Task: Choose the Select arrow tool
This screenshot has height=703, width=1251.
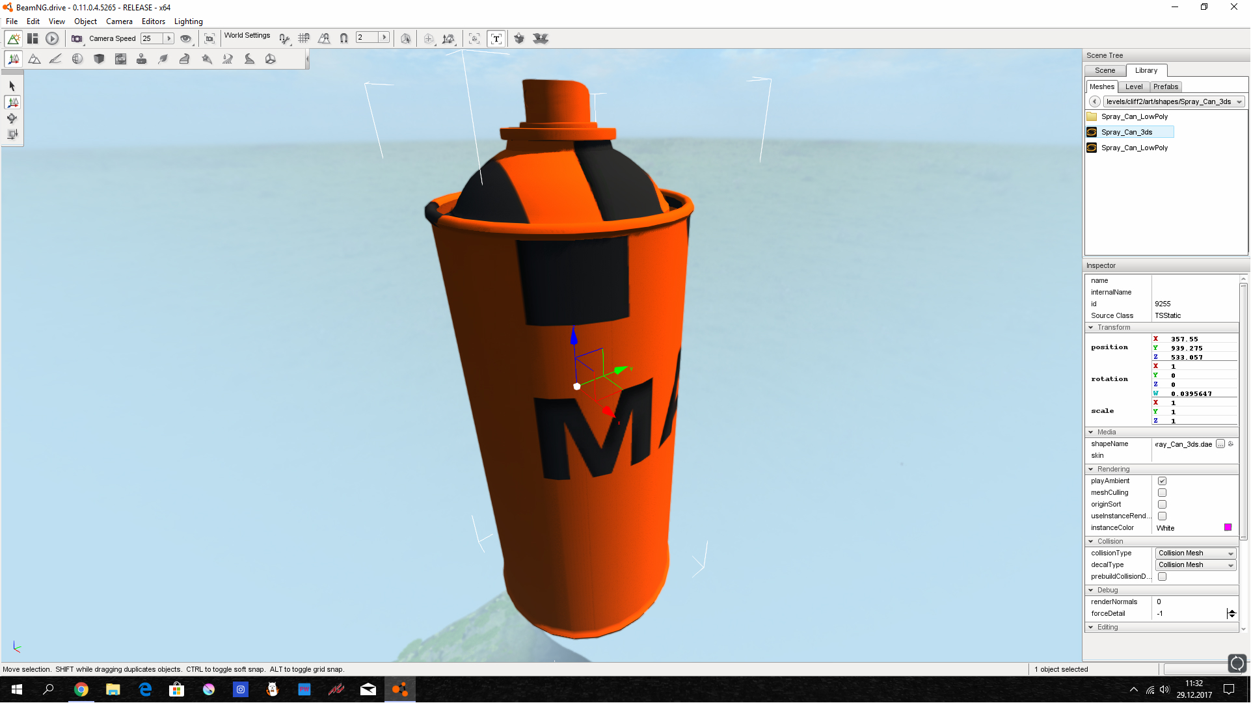Action: pyautogui.click(x=12, y=86)
